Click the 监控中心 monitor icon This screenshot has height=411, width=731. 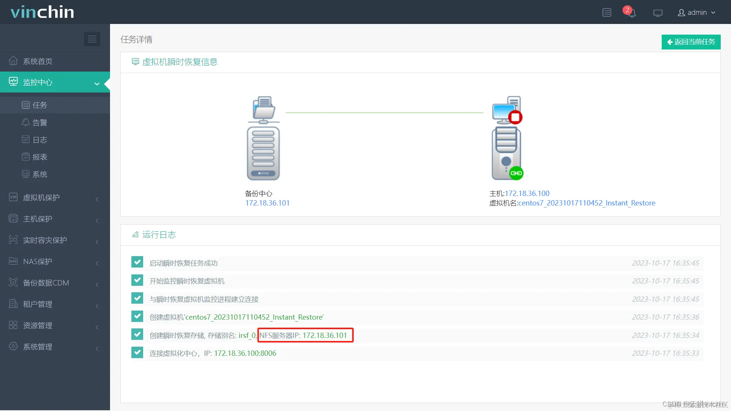(x=13, y=81)
